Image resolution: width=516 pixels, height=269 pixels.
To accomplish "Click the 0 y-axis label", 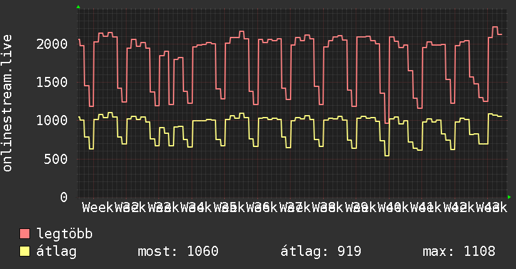I will tap(64, 197).
